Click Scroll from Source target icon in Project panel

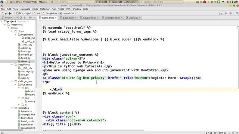click(x=21, y=17)
